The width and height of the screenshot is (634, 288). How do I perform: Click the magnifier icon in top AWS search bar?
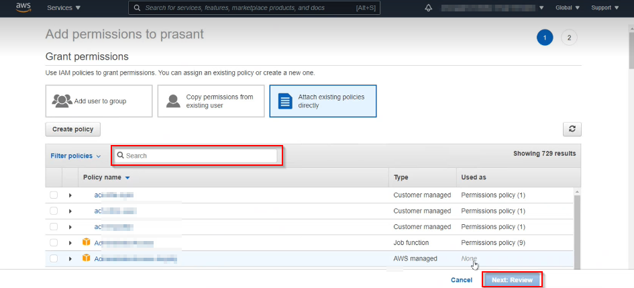tap(137, 7)
